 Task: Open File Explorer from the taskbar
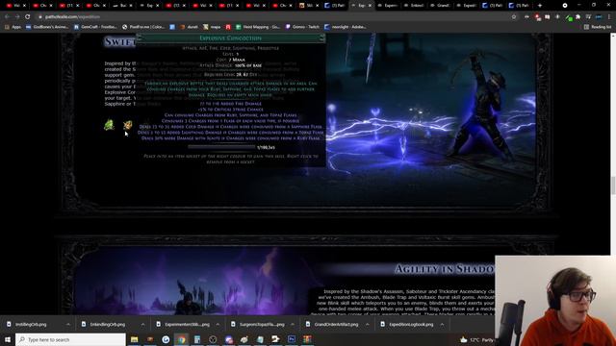(135, 339)
